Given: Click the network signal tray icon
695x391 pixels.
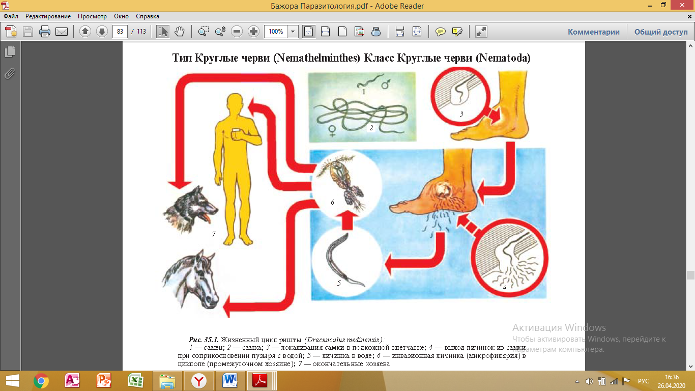Looking at the screenshot, I should 614,381.
